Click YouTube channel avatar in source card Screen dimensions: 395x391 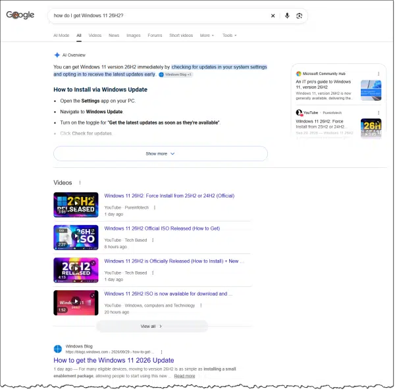point(300,113)
